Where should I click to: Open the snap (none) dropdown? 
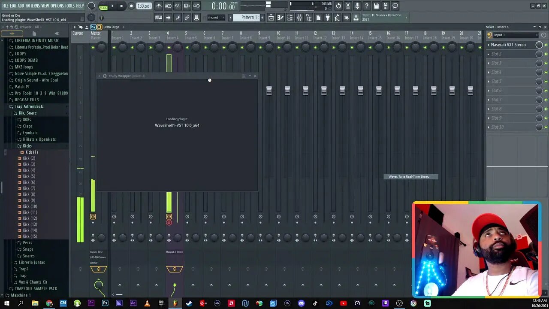[215, 18]
